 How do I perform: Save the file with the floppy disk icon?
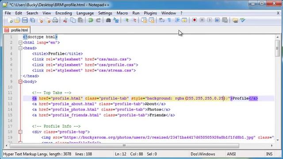tap(25, 20)
